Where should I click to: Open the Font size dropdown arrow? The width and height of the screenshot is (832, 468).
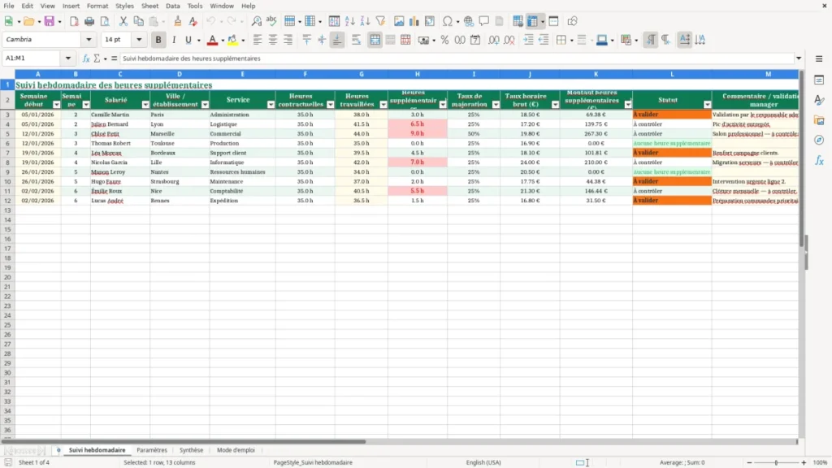[139, 39]
